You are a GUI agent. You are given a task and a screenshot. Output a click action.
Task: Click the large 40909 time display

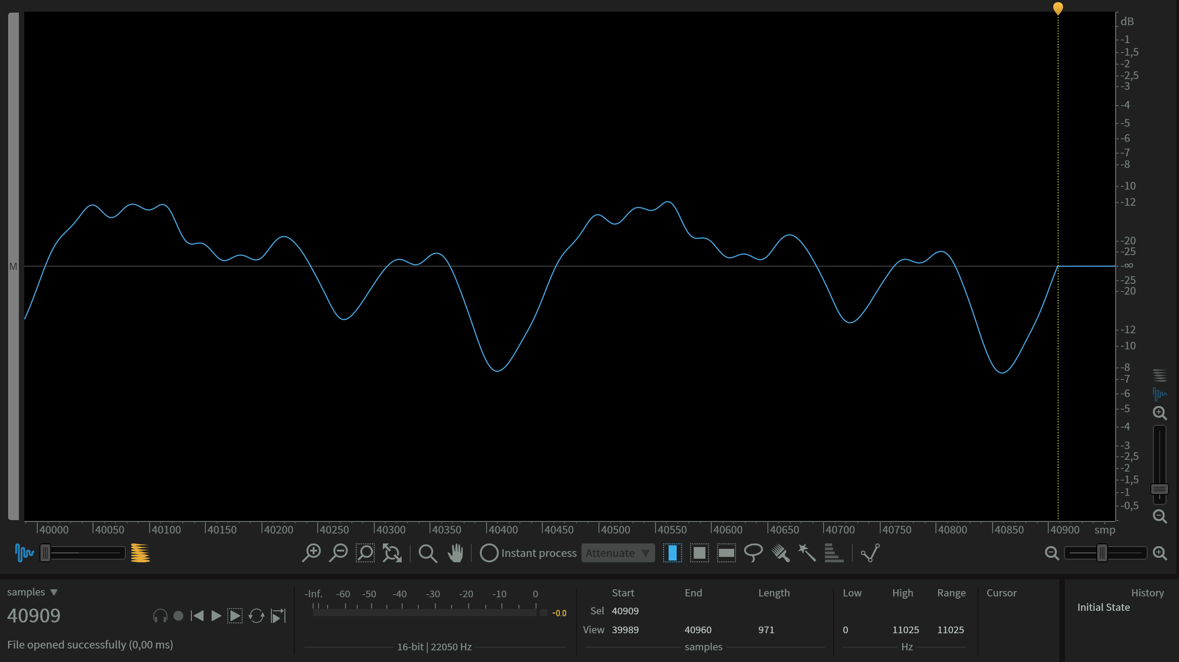pos(34,616)
